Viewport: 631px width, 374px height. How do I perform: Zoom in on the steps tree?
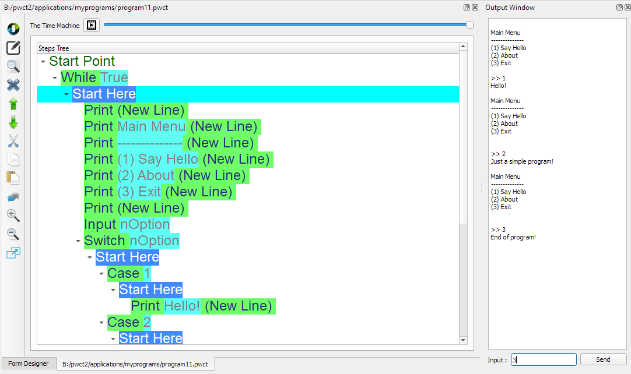click(13, 215)
